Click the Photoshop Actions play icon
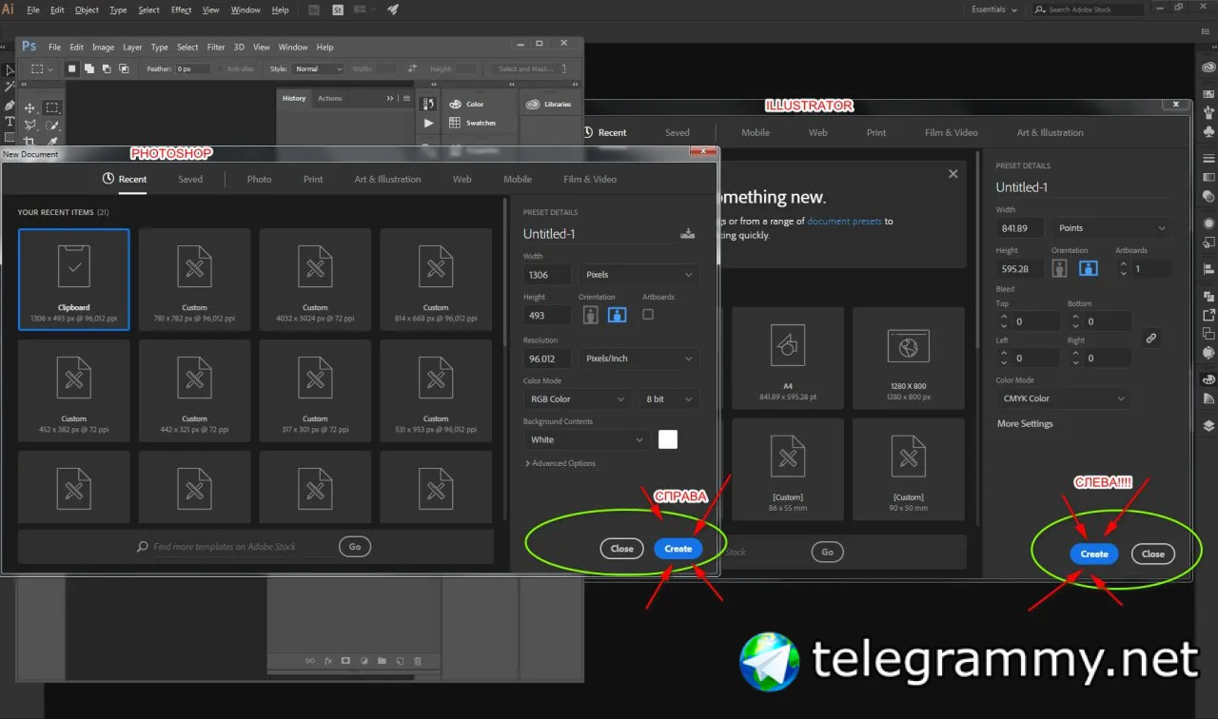 [x=429, y=123]
